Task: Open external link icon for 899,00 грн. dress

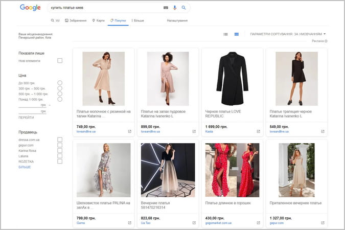Action: (194, 131)
